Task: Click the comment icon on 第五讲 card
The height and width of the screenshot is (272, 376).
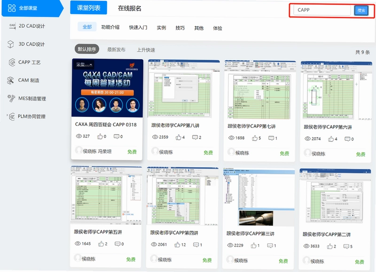Action: (117, 244)
